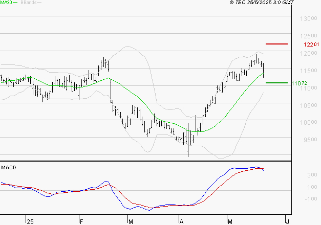Click the A April timeline marker
The height and width of the screenshot is (225, 321).
pyautogui.click(x=181, y=222)
